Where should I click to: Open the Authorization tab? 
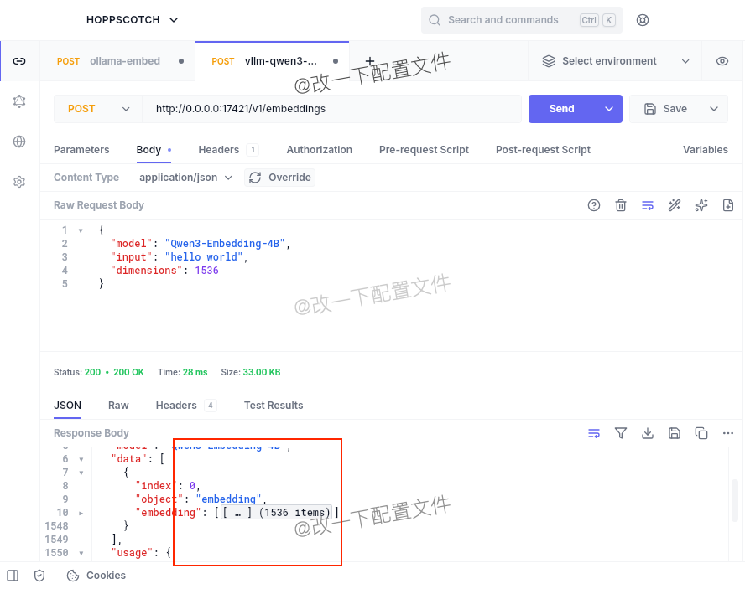point(320,150)
